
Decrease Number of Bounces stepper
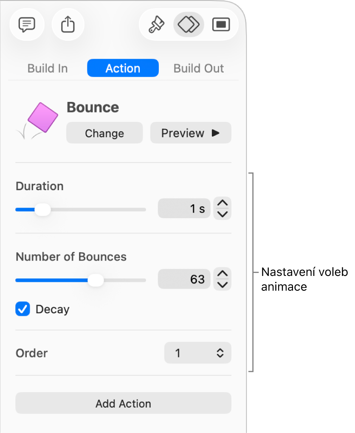[x=223, y=284]
